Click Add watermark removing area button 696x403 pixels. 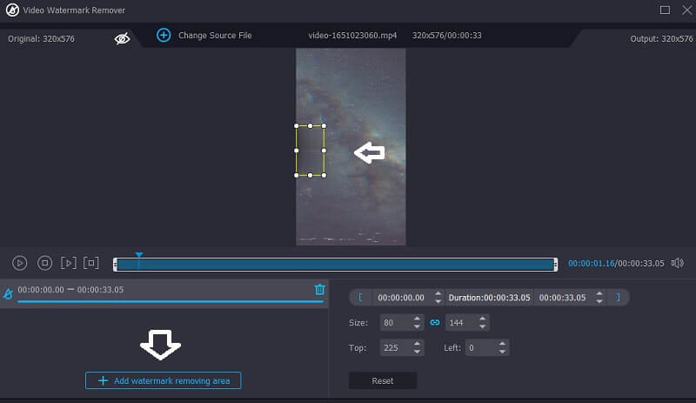(163, 380)
